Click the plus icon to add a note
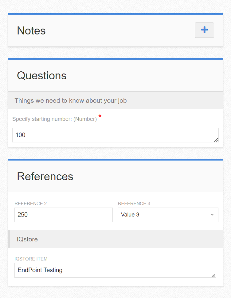231x298 pixels. [204, 30]
